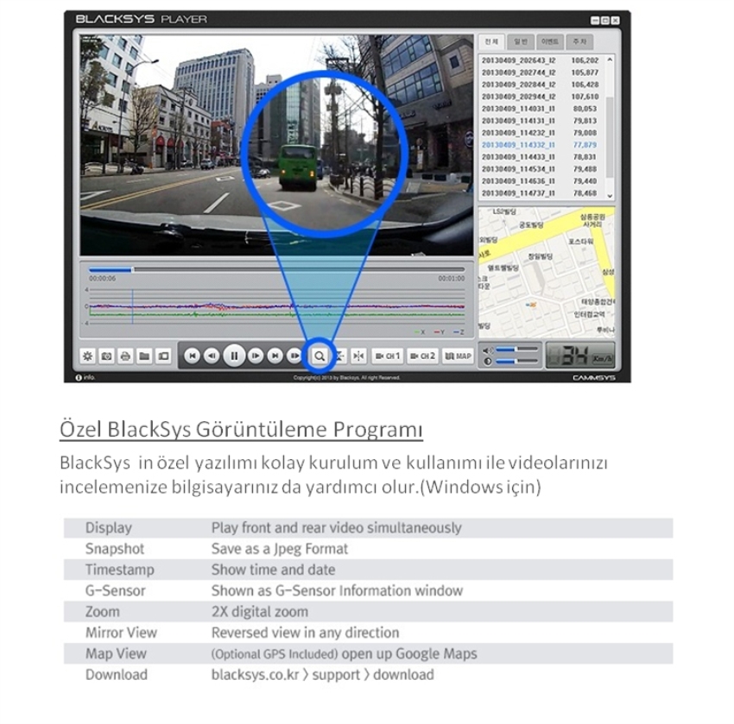Skip to the previous recording

click(x=192, y=356)
